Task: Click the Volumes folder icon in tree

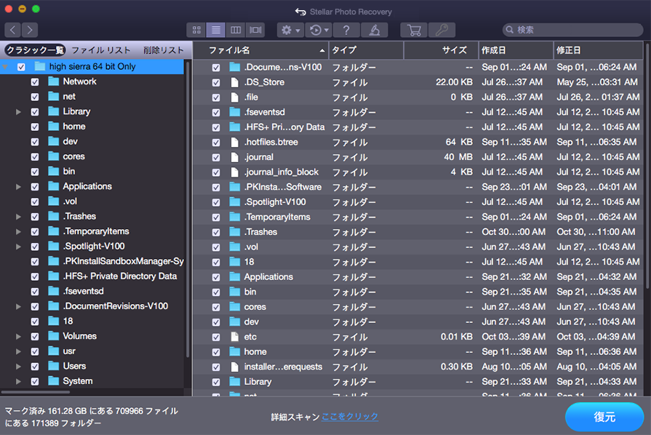Action: [54, 336]
